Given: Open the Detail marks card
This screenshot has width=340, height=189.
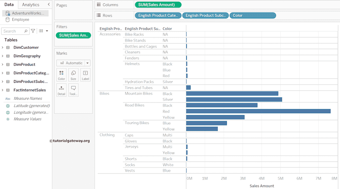Looking at the screenshot, I should coord(61,90).
